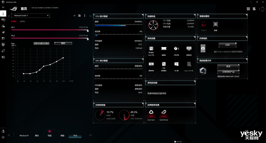Click the reset button above fan curve
266x143 pixels.
tap(63, 44)
